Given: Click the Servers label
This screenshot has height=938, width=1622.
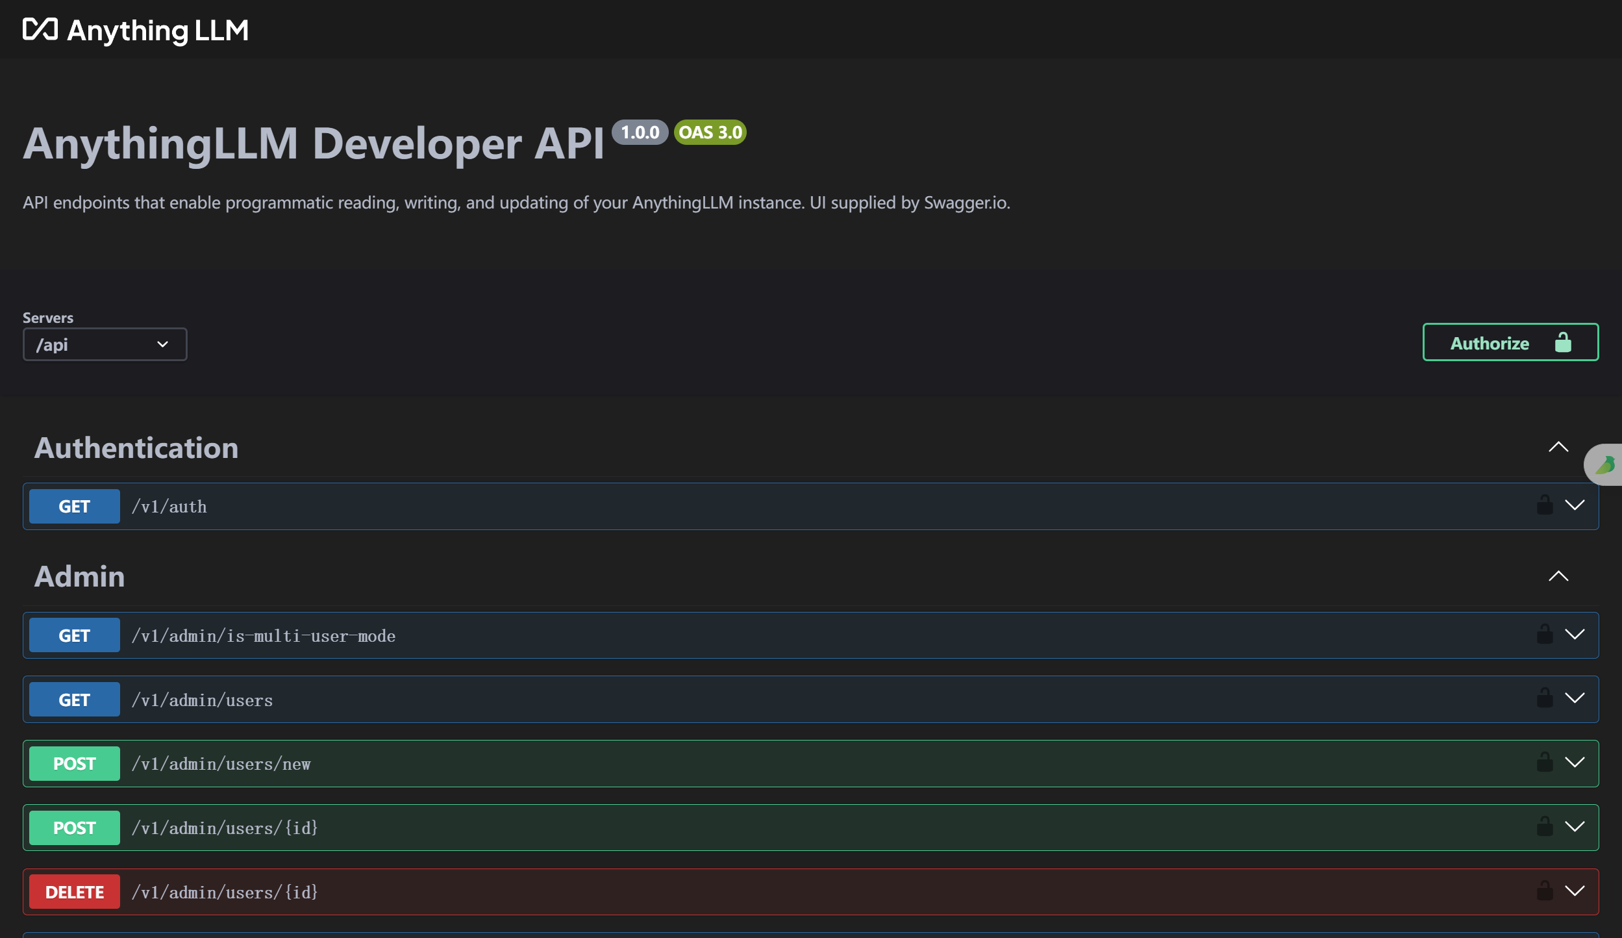Looking at the screenshot, I should point(48,318).
